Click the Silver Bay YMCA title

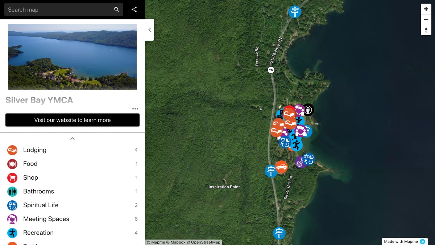(x=39, y=100)
